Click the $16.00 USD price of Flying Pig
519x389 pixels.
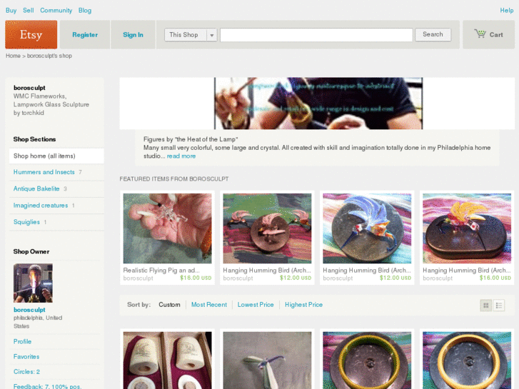pos(196,278)
